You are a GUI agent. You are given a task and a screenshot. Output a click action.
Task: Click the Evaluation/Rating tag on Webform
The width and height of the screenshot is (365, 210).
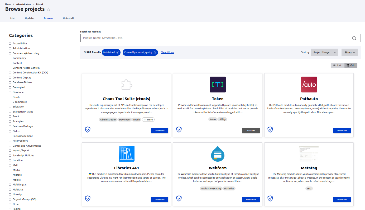(211, 189)
